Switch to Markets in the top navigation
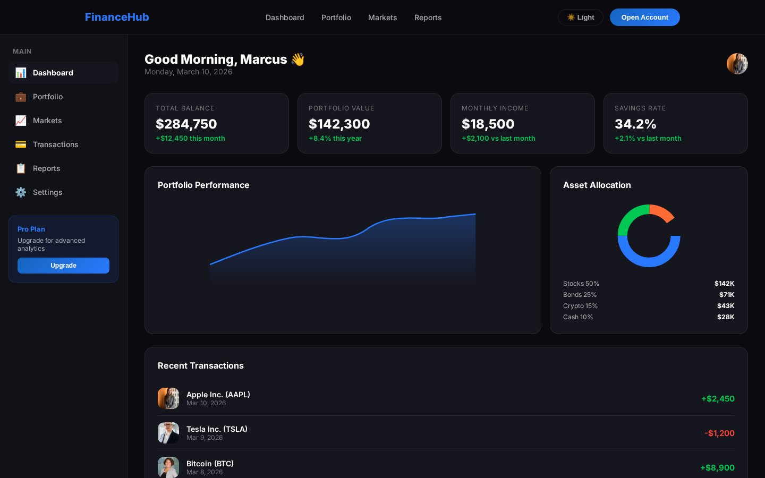 tap(382, 18)
